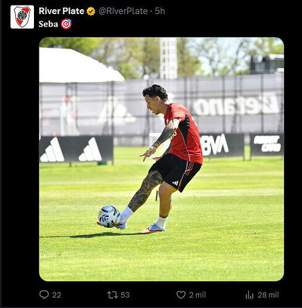This screenshot has width=302, height=308.
Task: Click the Seba tweet text
Action: click(48, 24)
